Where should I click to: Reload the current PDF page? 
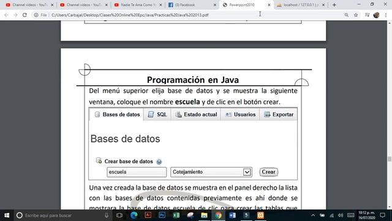24,15
